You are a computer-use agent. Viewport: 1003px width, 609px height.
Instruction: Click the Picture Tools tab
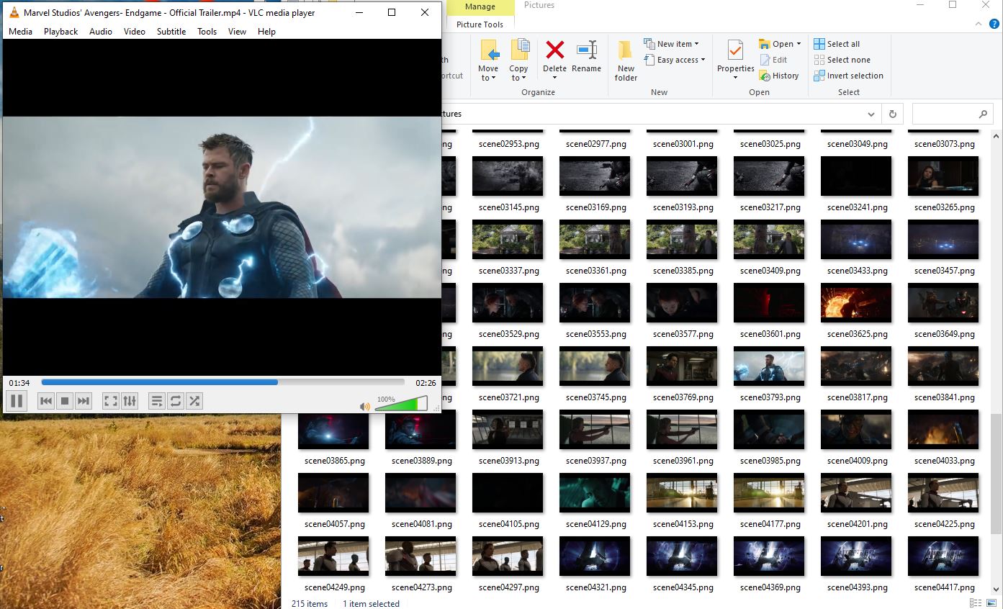tap(480, 24)
